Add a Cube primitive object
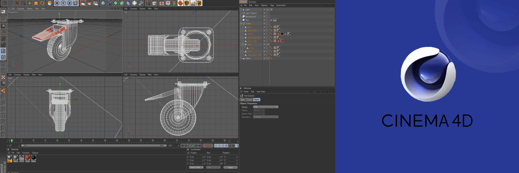The width and height of the screenshot is (519, 173). click(x=103, y=3)
